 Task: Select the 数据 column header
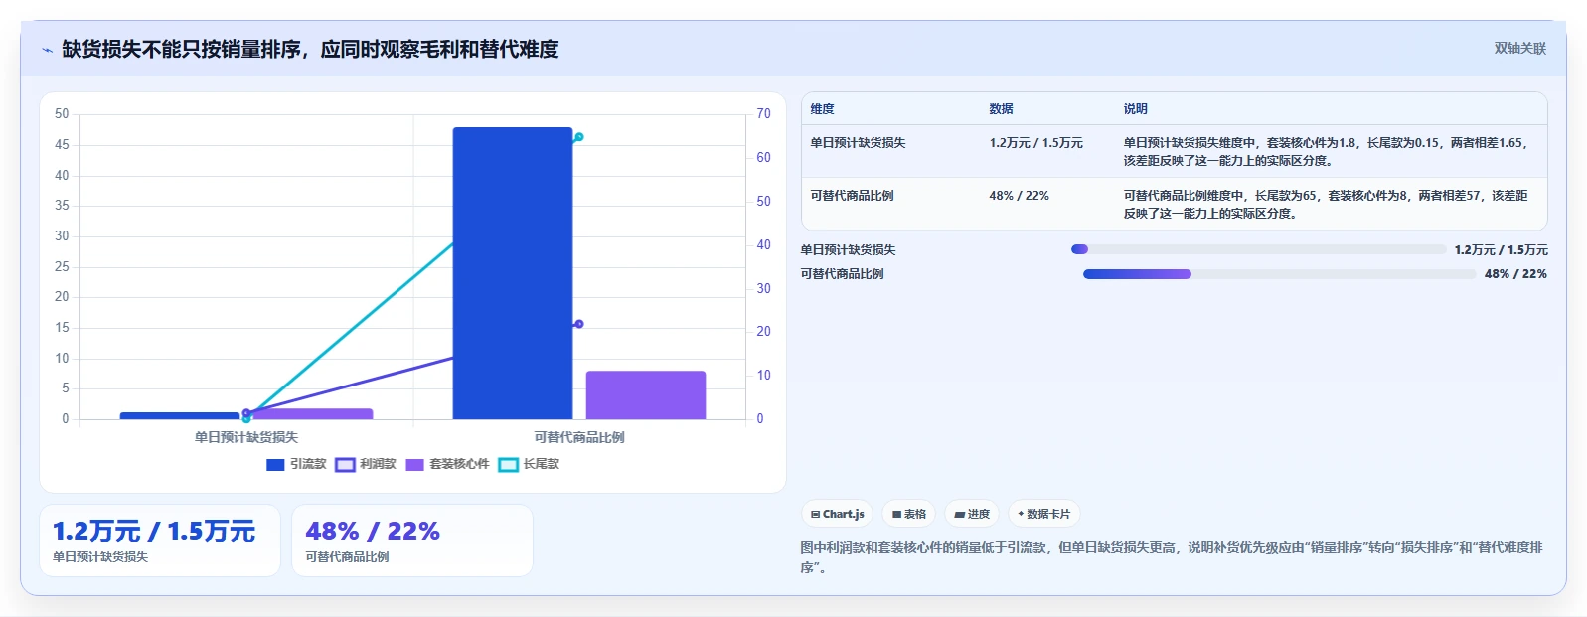(x=1001, y=109)
